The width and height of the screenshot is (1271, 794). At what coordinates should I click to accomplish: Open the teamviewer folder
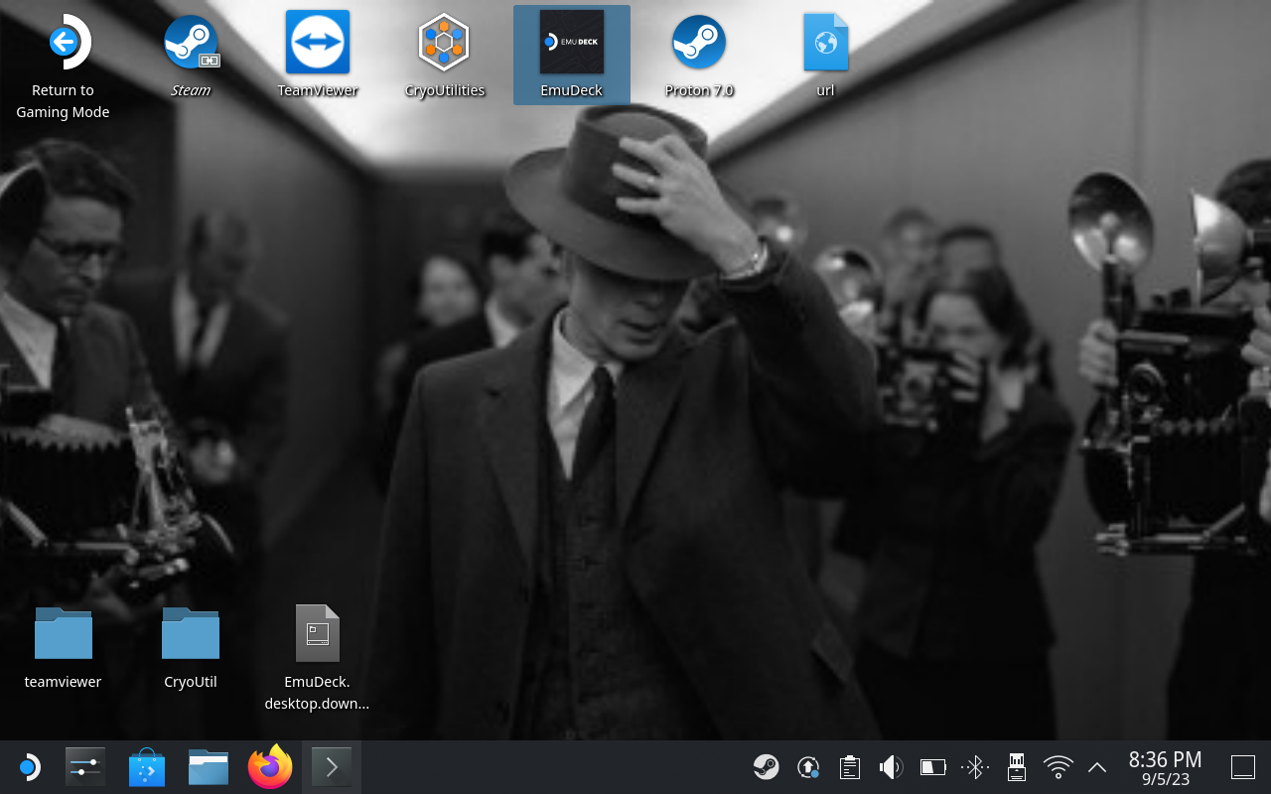tap(64, 635)
